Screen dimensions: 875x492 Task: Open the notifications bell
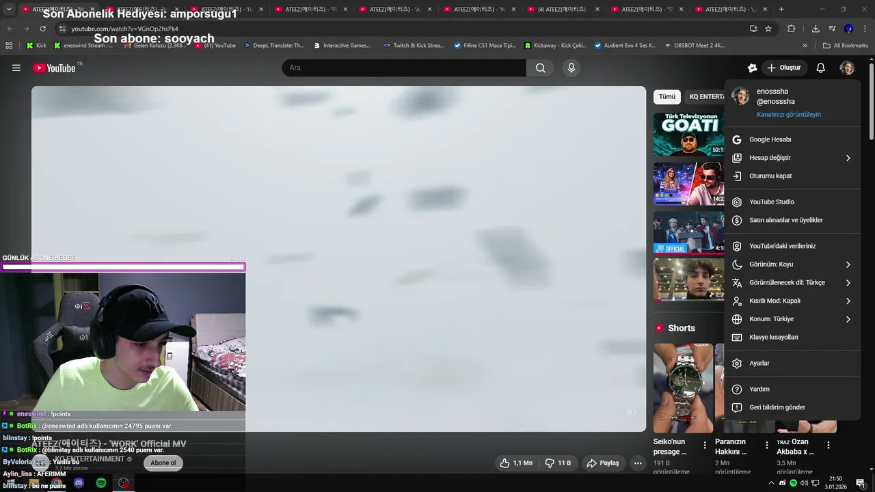[820, 68]
